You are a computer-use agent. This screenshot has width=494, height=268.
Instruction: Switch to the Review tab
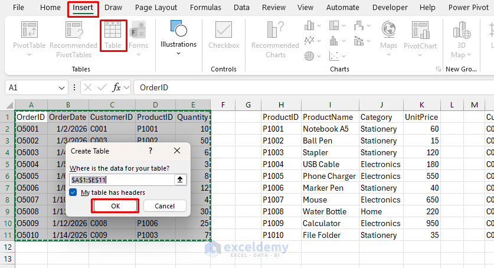click(x=274, y=7)
